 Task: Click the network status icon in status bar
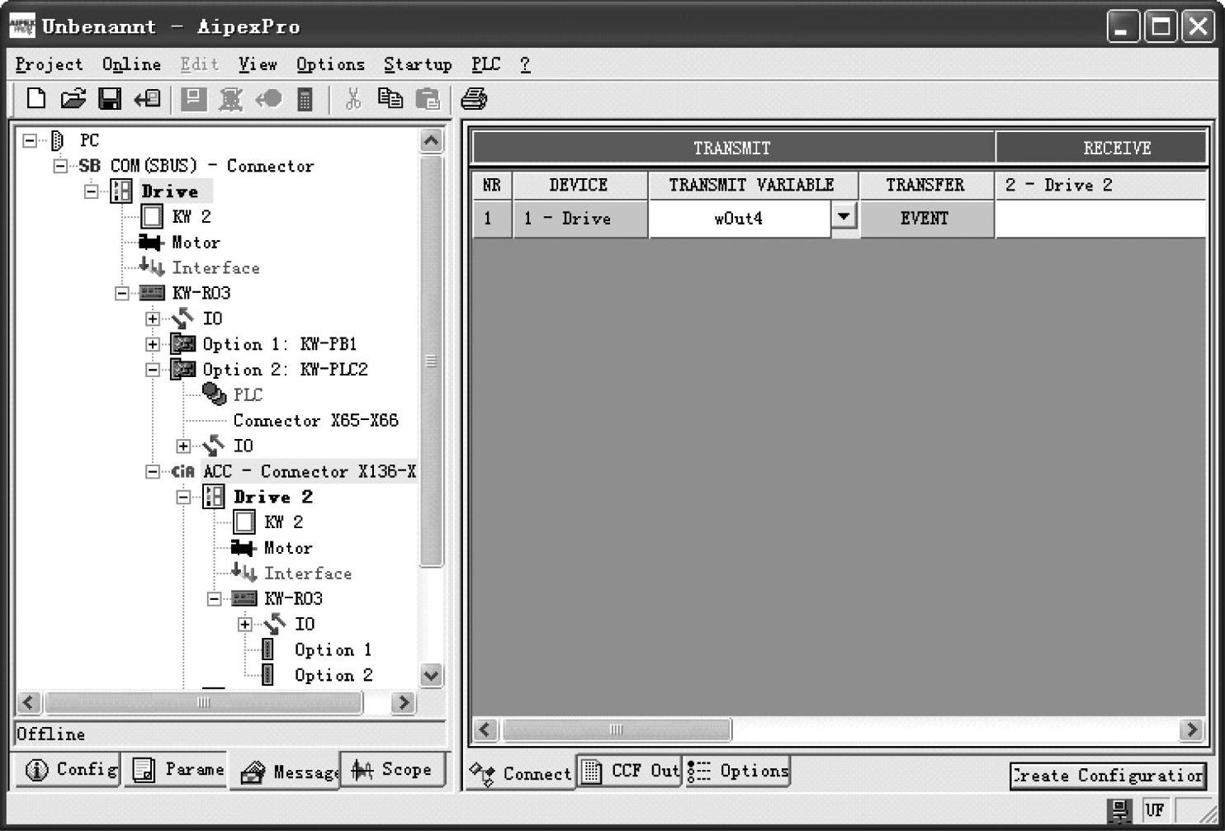(1119, 810)
